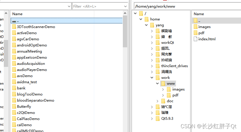Click the bank folder icon
The width and height of the screenshot is (241, 132).
point(14,88)
